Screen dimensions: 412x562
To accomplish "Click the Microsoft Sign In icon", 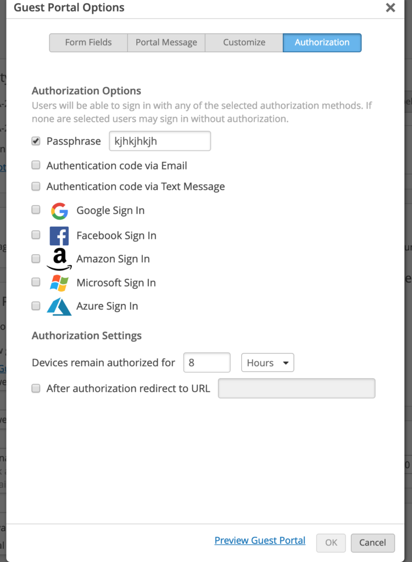I will click(x=59, y=282).
